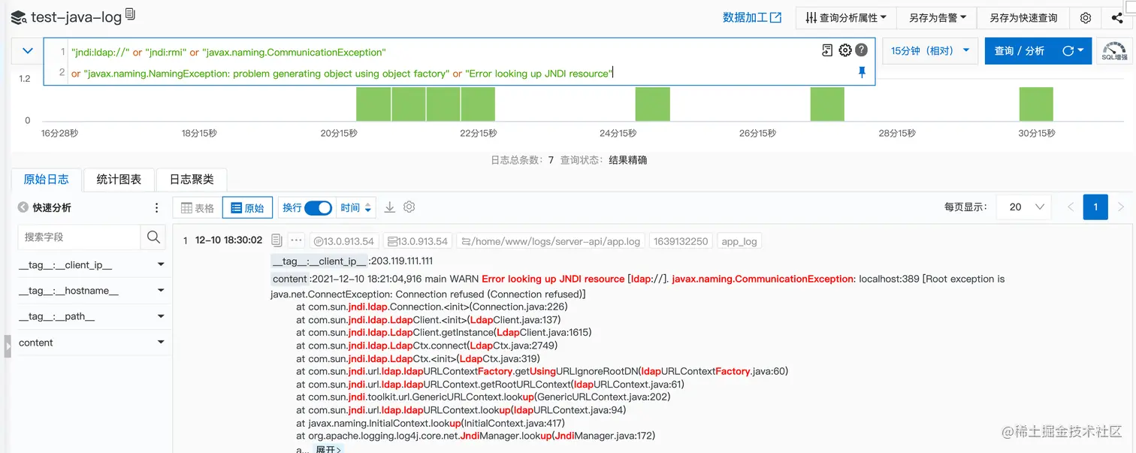Image resolution: width=1136 pixels, height=453 pixels.
Task: Click the logstore stack icon beside test-java-log
Action: [x=19, y=16]
